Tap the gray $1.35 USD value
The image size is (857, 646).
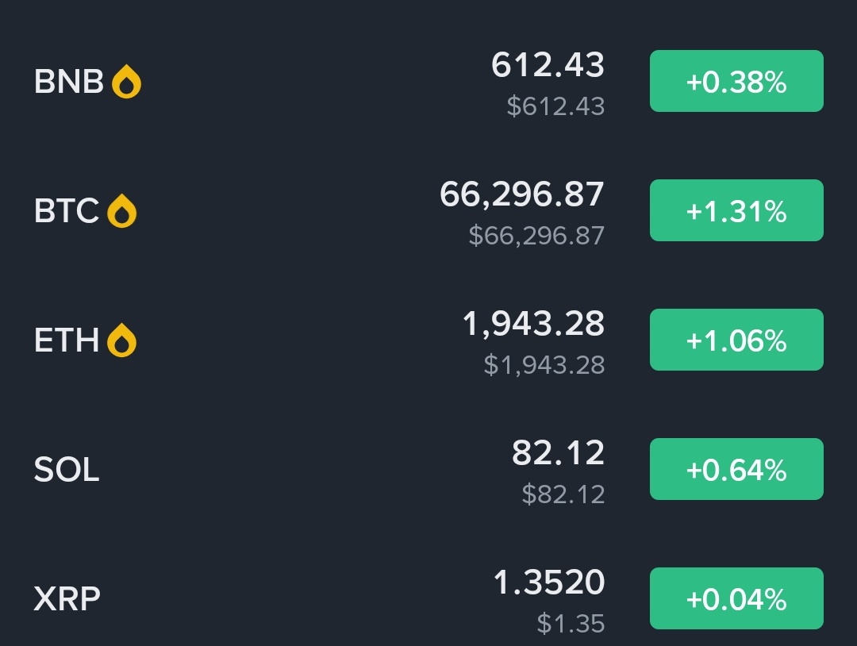(571, 624)
